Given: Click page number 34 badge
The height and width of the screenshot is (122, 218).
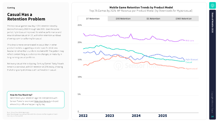Looking at the screenshot, I should point(212,117).
